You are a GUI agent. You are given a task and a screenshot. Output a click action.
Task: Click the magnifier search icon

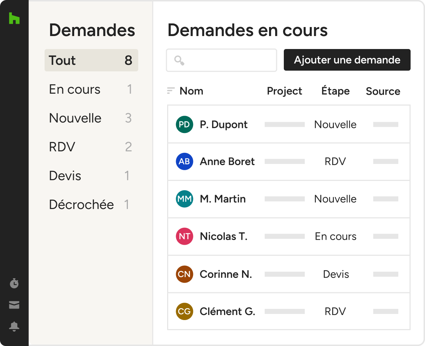click(x=179, y=60)
